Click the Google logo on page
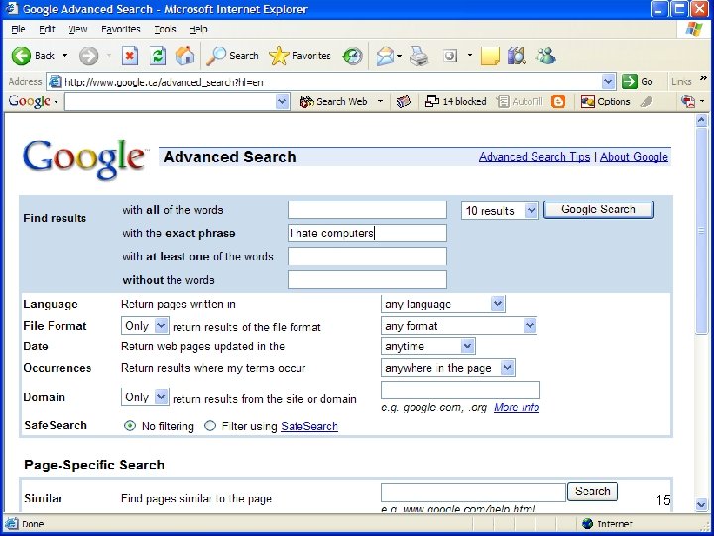 [84, 159]
